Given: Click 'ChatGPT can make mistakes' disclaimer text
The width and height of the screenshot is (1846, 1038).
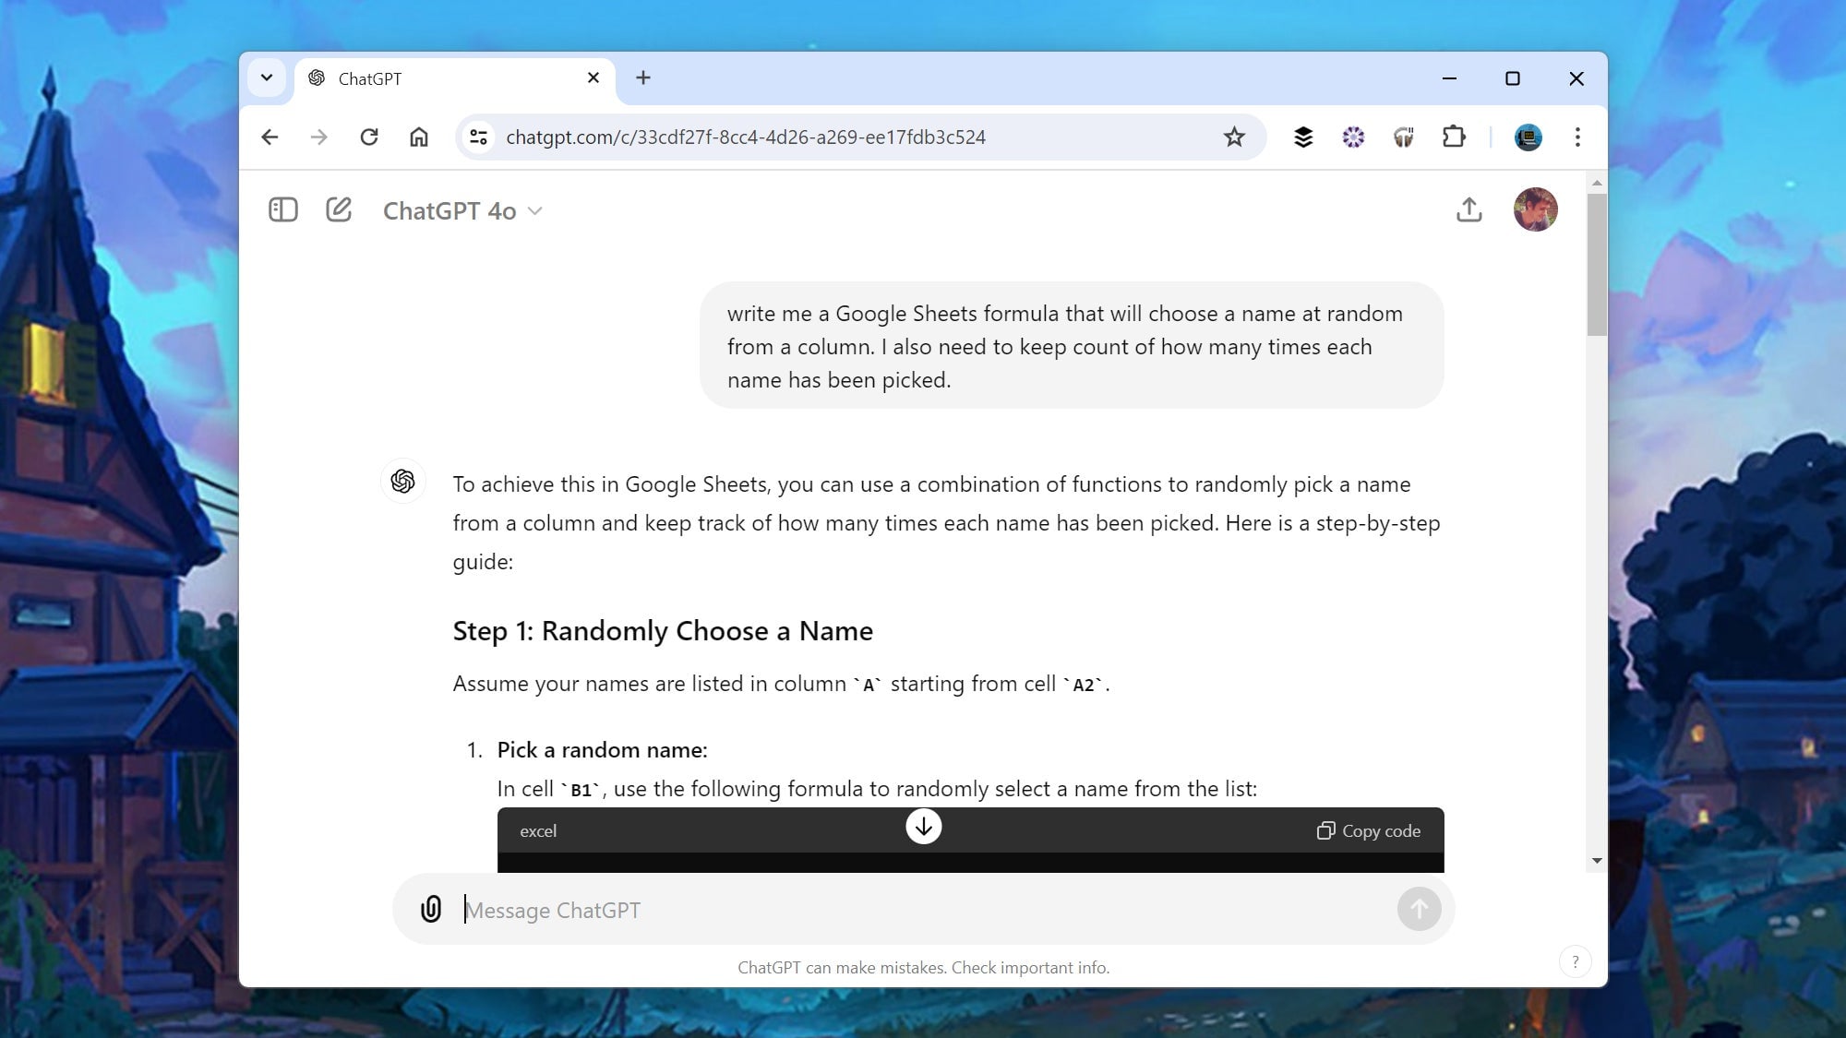Looking at the screenshot, I should pyautogui.click(x=923, y=967).
